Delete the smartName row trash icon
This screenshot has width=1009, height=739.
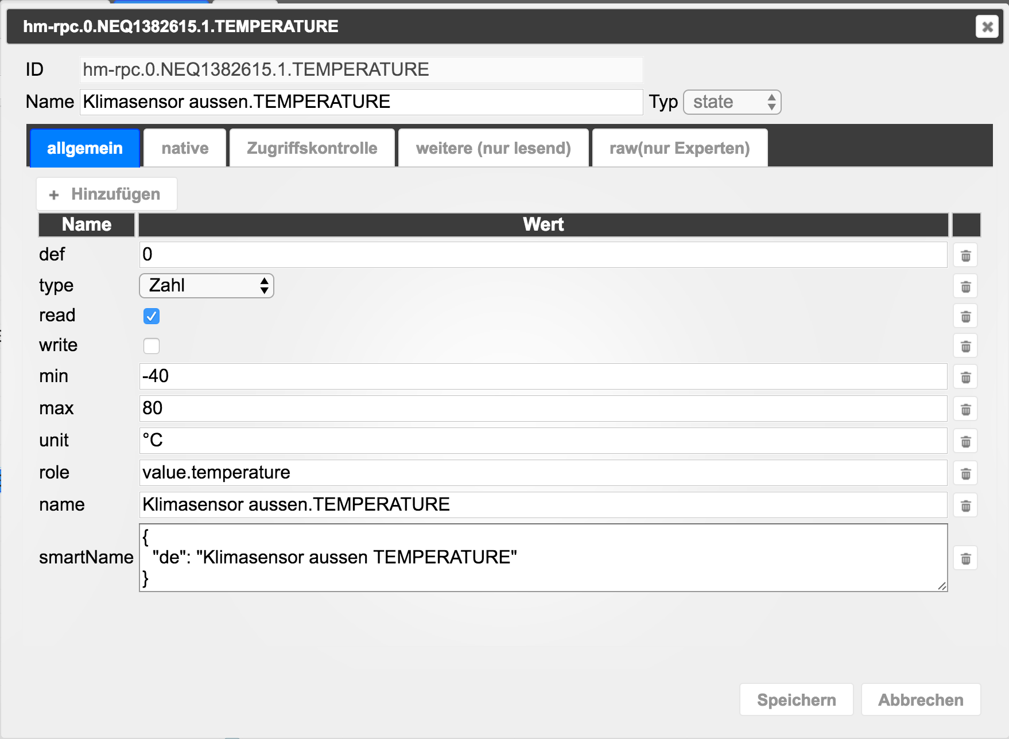(x=965, y=558)
